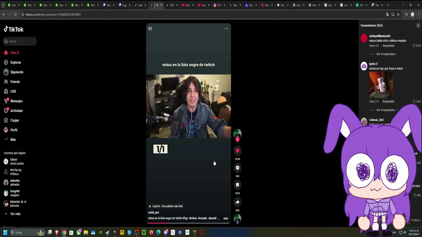Open kytto commenter username

tap(372, 64)
